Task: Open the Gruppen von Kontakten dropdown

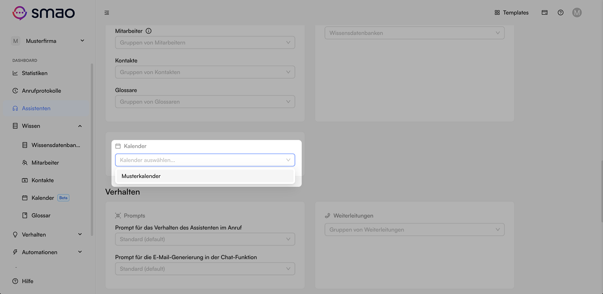Action: (x=205, y=72)
